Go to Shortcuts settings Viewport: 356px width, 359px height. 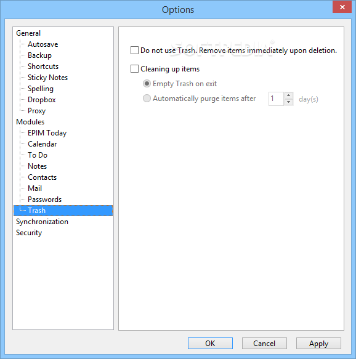point(43,67)
